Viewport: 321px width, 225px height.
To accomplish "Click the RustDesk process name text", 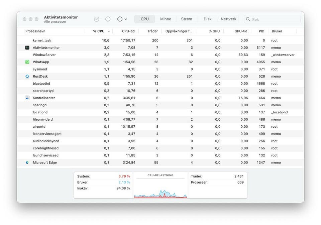I will pyautogui.click(x=40, y=76).
